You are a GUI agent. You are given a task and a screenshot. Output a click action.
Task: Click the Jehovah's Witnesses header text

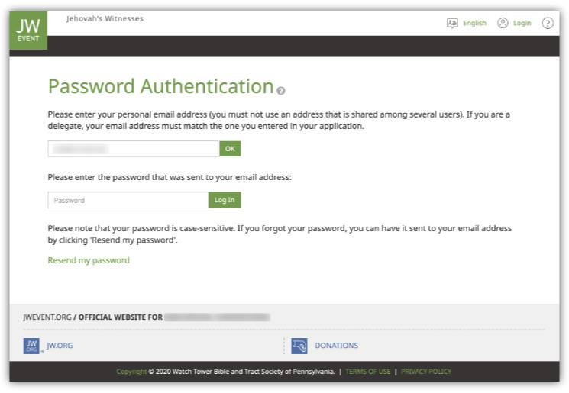pyautogui.click(x=105, y=19)
